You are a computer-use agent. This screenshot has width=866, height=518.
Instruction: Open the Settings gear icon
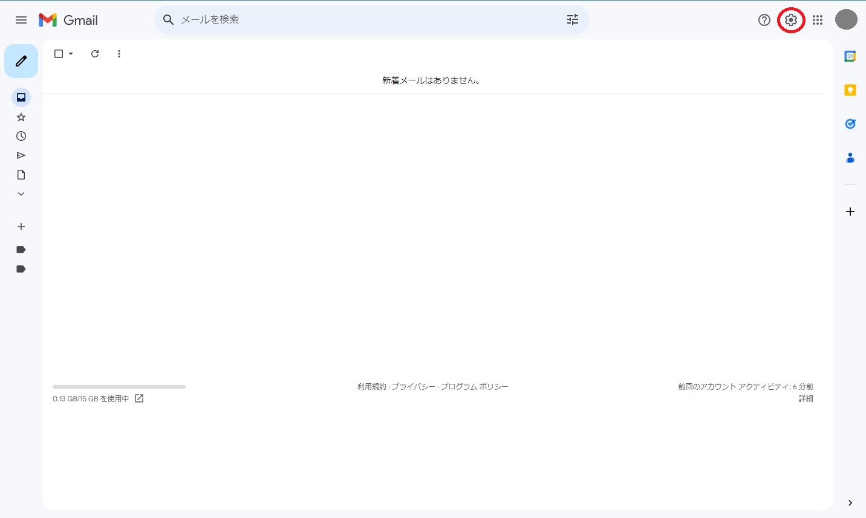(x=790, y=20)
